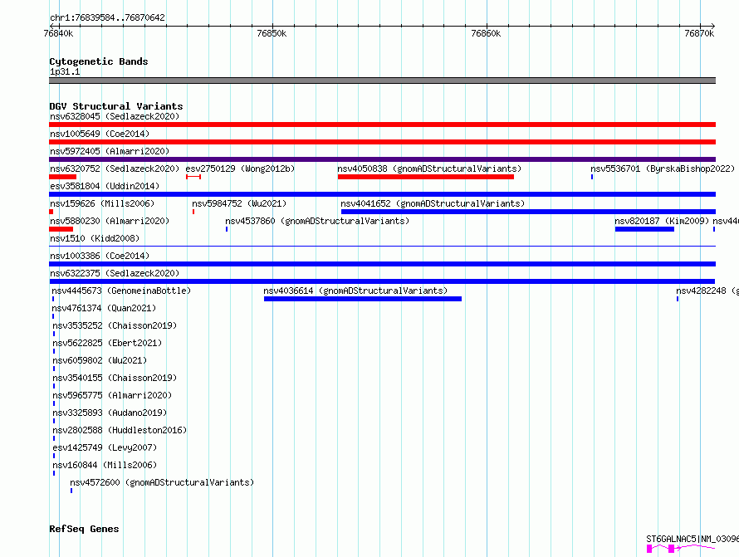The height and width of the screenshot is (557, 739).
Task: Click the nsv6320752 (Sedlazeck2020) label
Action: point(115,169)
